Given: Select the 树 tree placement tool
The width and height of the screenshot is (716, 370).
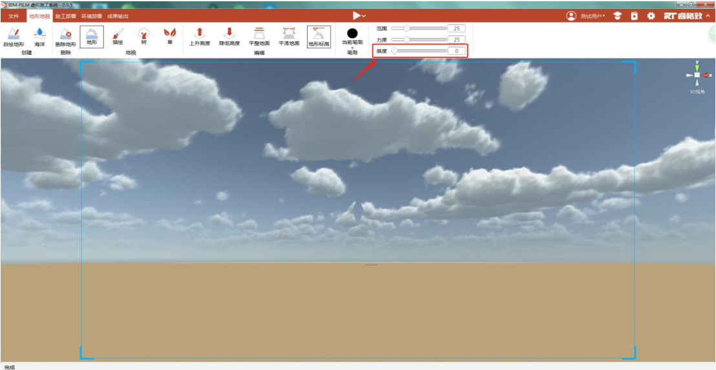Looking at the screenshot, I should pyautogui.click(x=144, y=37).
